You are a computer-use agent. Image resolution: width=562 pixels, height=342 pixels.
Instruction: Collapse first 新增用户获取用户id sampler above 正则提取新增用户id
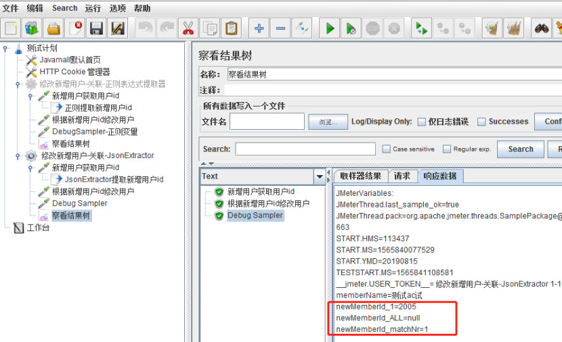(30, 96)
